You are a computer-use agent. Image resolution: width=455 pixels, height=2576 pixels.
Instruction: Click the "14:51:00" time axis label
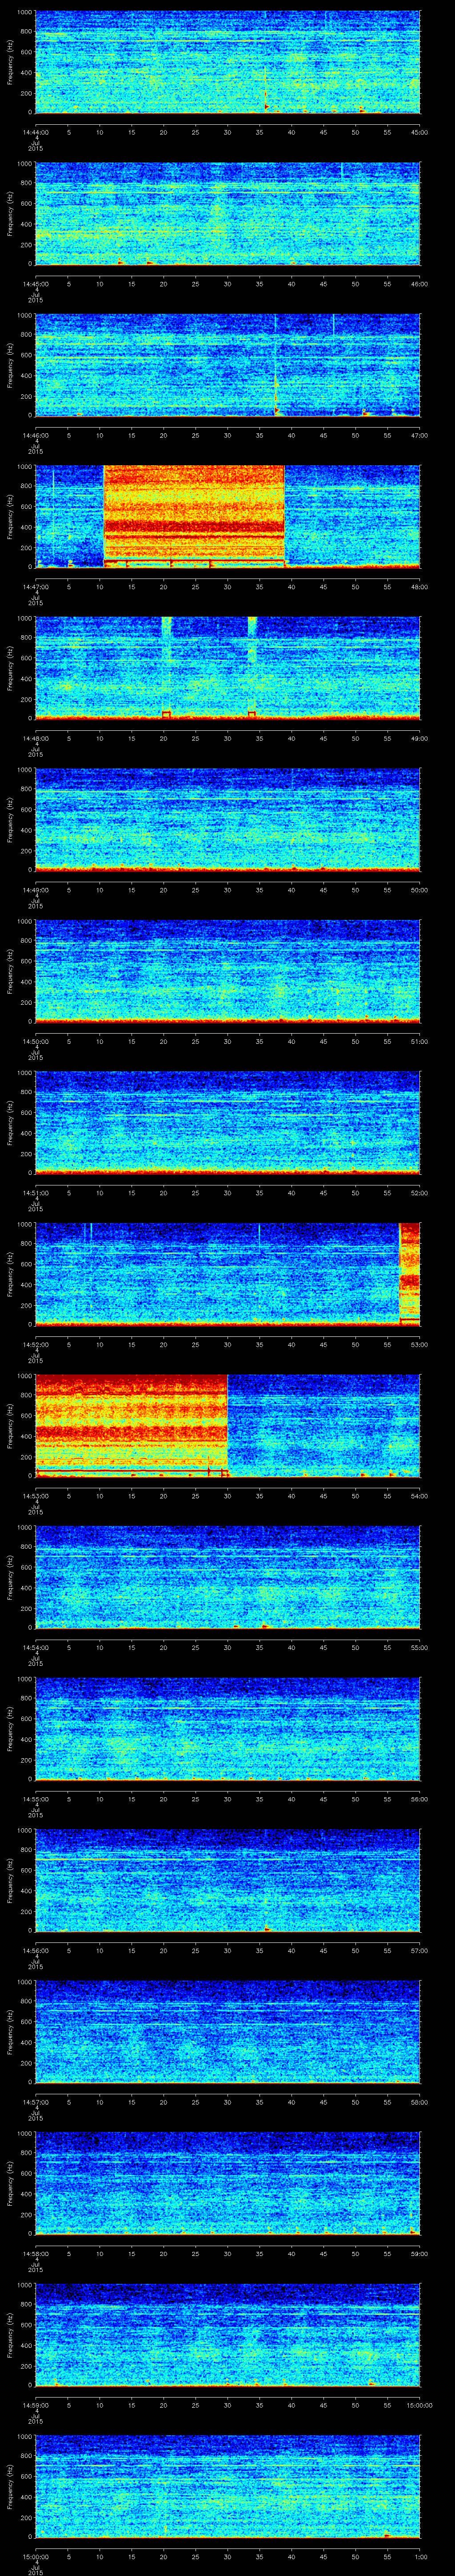35,1193
